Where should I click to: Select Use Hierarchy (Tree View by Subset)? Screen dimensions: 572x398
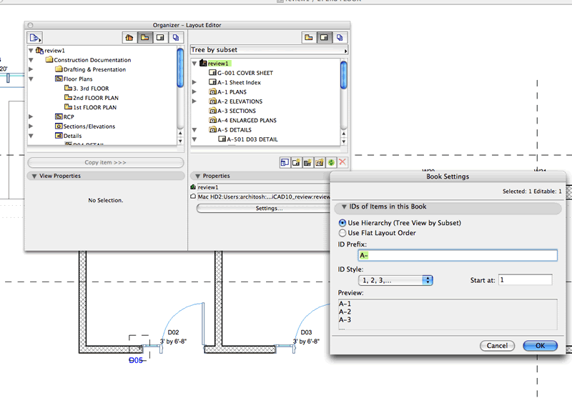[343, 223]
